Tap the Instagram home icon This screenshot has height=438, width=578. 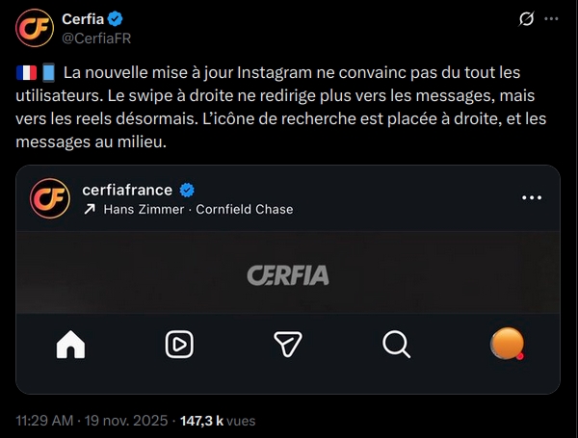[70, 344]
